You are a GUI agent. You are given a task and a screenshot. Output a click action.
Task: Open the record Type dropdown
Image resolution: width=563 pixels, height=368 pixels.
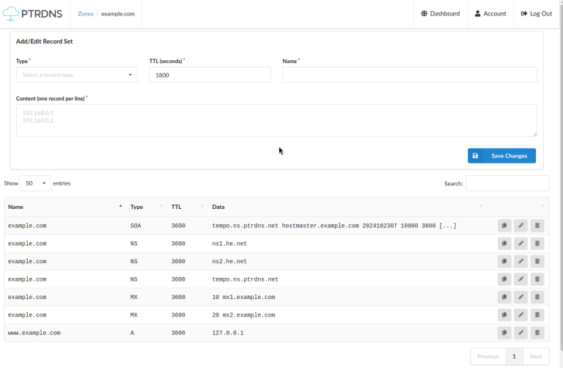coord(77,75)
